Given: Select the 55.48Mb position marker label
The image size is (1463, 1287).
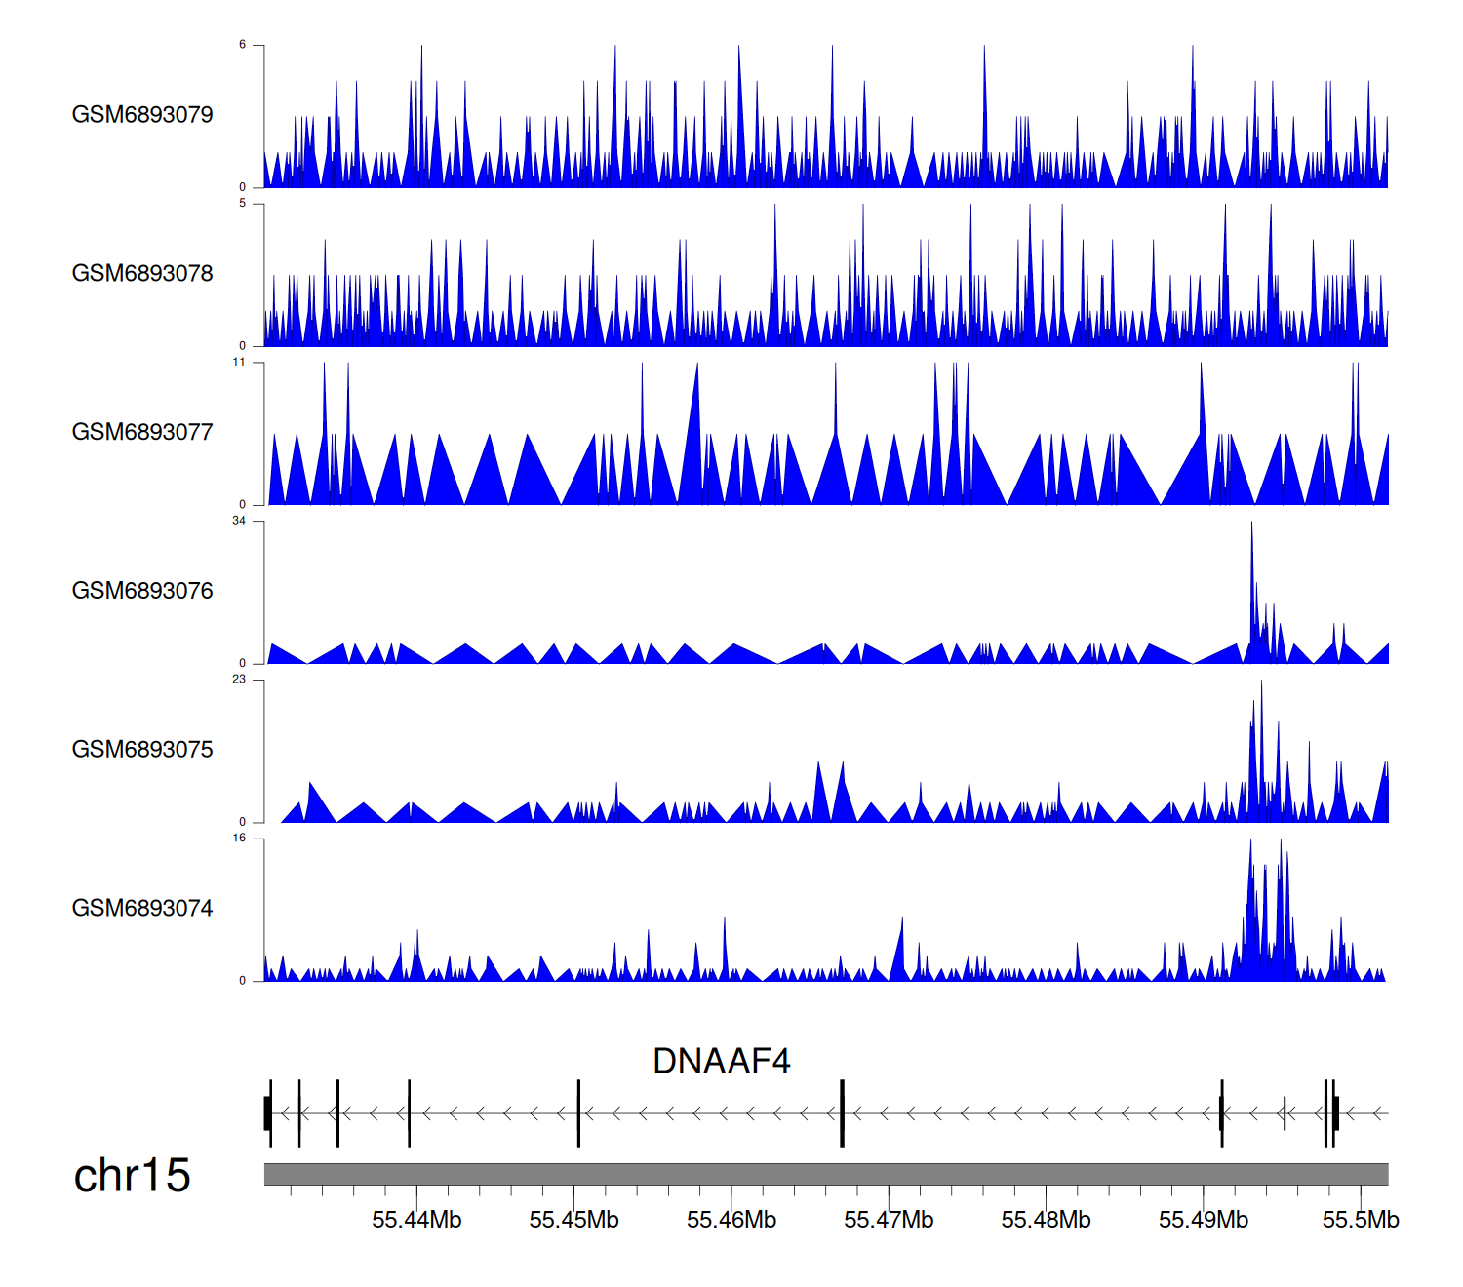Looking at the screenshot, I should click(x=1046, y=1220).
